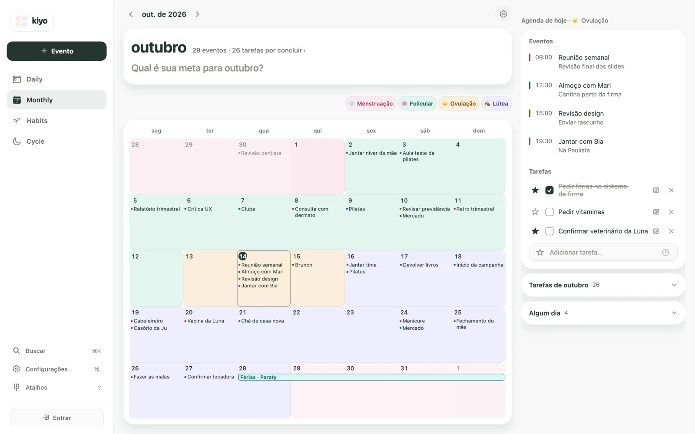Open Atalhos shortcuts
Screen dimensions: 695x434
click(x=56, y=387)
